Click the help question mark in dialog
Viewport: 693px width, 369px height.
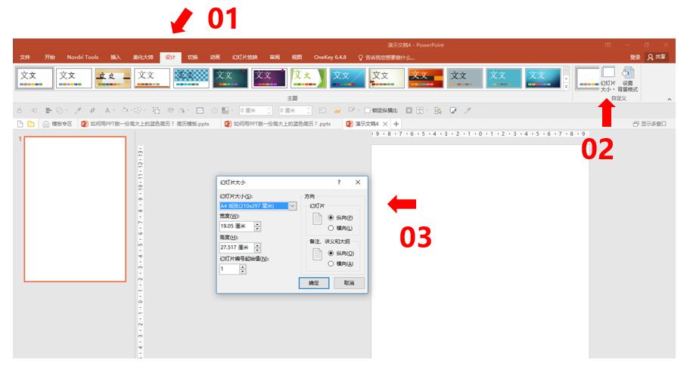coord(339,182)
